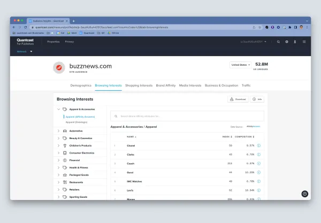Click the Automotive car icon

point(65,131)
